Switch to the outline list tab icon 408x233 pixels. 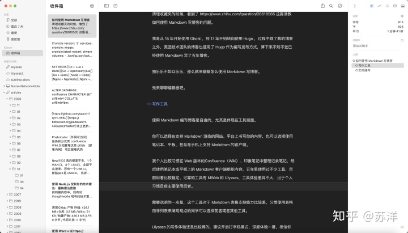pyautogui.click(x=387, y=6)
